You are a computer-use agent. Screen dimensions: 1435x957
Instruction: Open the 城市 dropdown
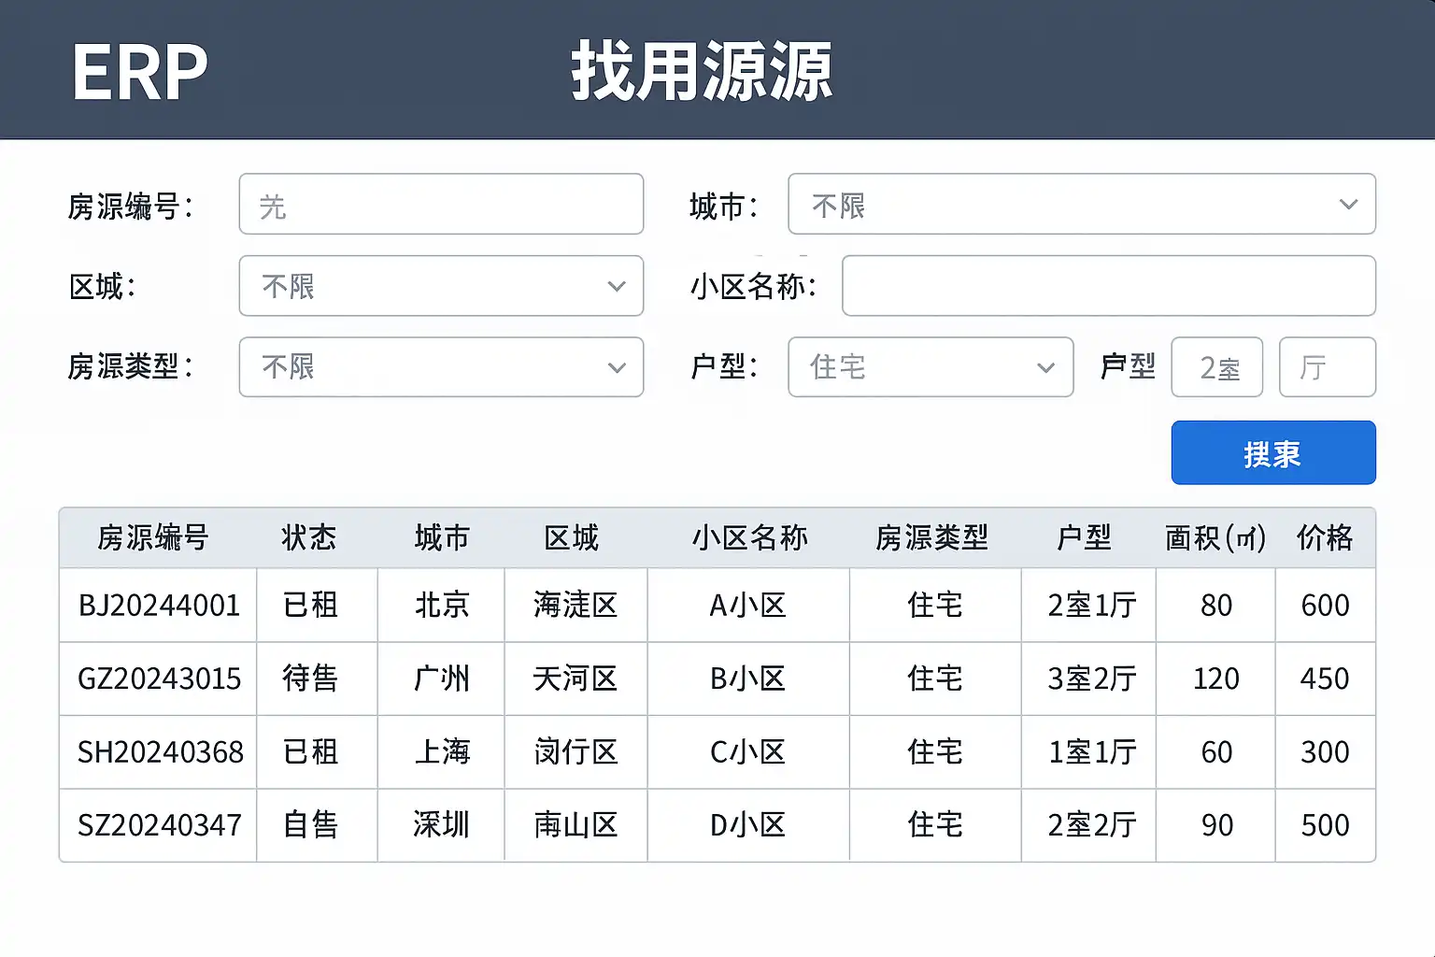pyautogui.click(x=1081, y=205)
